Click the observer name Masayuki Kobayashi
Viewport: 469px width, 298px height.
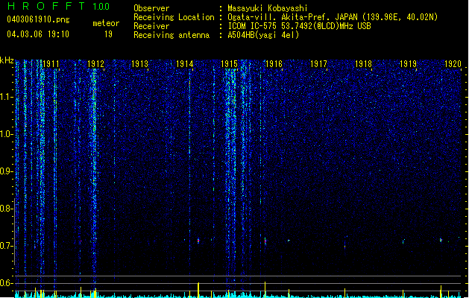pyautogui.click(x=267, y=8)
